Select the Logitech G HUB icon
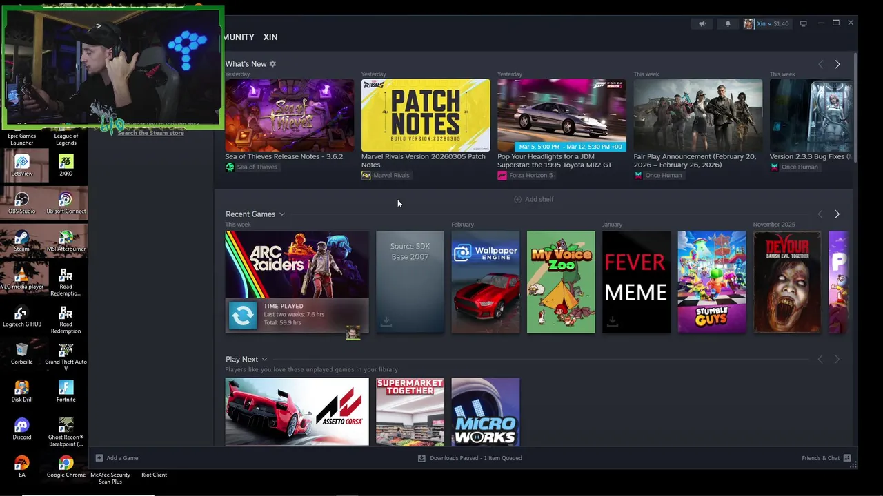This screenshot has height=496, width=883. point(22,316)
